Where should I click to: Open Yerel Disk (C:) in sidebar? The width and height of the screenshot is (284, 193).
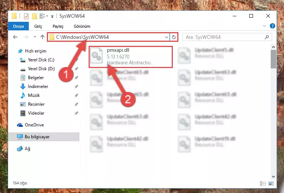[37, 60]
